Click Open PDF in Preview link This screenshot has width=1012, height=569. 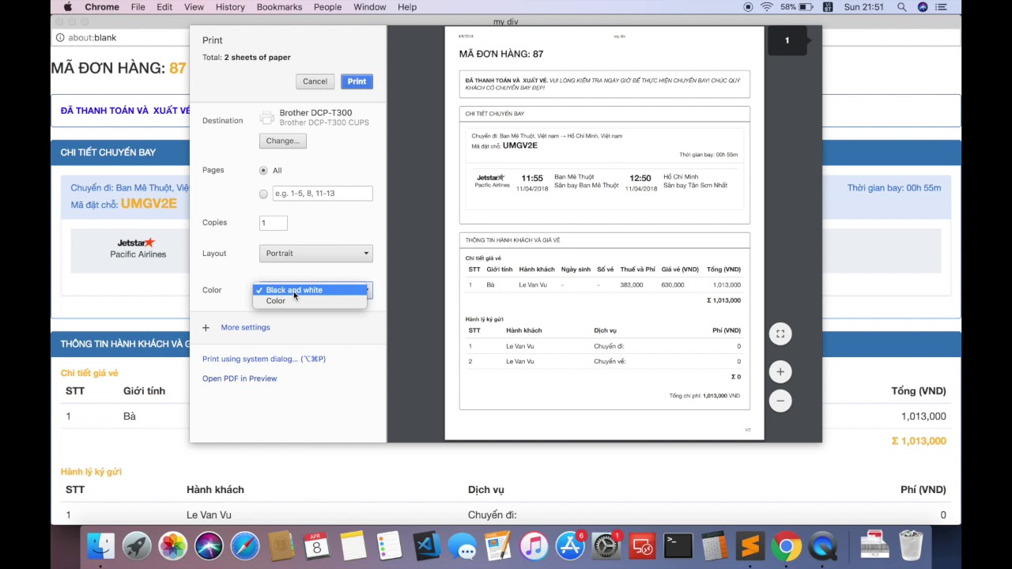pyautogui.click(x=240, y=379)
